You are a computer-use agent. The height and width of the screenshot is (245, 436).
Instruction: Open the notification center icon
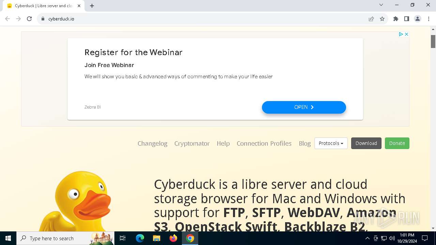pyautogui.click(x=425, y=238)
